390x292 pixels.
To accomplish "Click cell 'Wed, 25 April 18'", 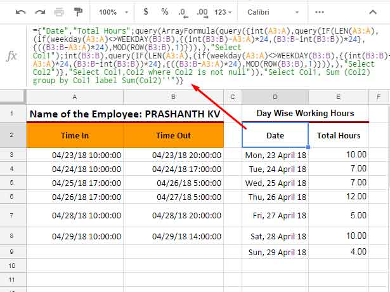I will [x=275, y=183].
